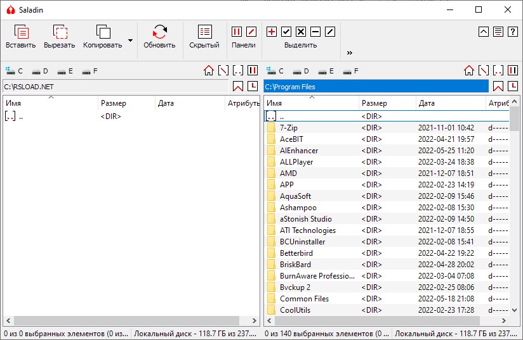
Task: Sort right panel by Дата column
Action: coord(451,103)
